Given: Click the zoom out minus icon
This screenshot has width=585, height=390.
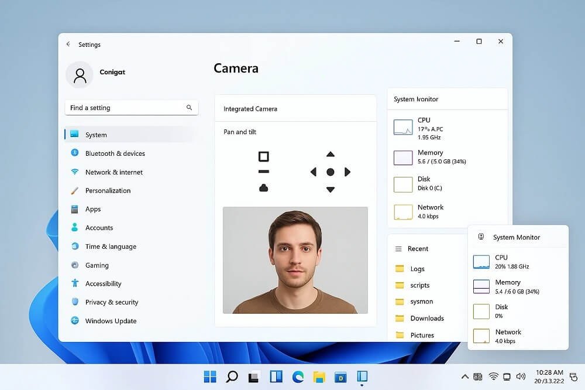Looking at the screenshot, I should [263, 172].
